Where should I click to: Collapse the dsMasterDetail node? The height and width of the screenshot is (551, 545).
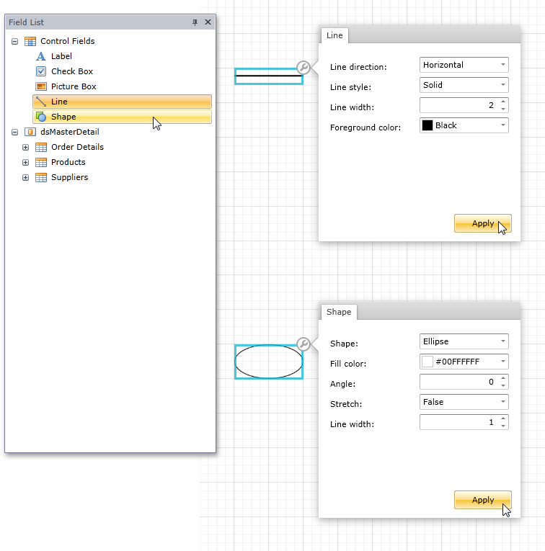(x=14, y=132)
